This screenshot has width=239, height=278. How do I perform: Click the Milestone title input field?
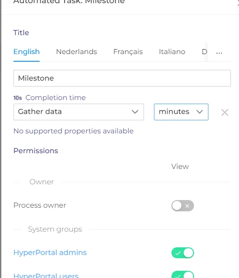tap(122, 78)
